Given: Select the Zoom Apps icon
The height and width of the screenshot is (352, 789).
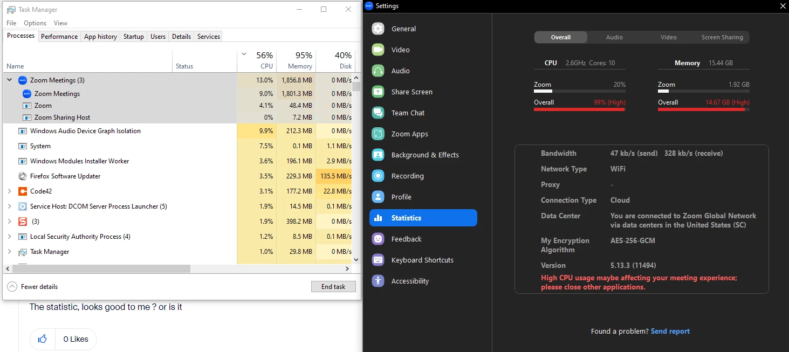Looking at the screenshot, I should (378, 134).
